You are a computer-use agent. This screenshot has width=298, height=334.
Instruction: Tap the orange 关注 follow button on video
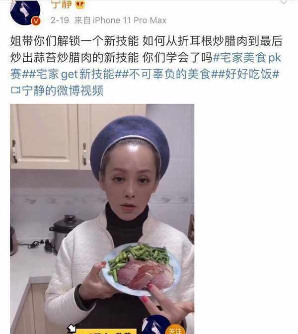175,330
